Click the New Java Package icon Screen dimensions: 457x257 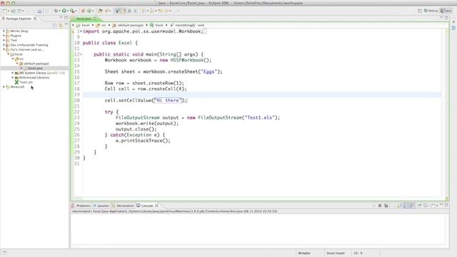[x=83, y=11]
